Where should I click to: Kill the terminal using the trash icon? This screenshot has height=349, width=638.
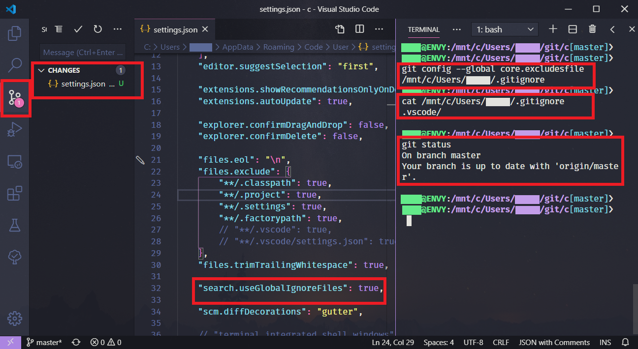pyautogui.click(x=592, y=29)
